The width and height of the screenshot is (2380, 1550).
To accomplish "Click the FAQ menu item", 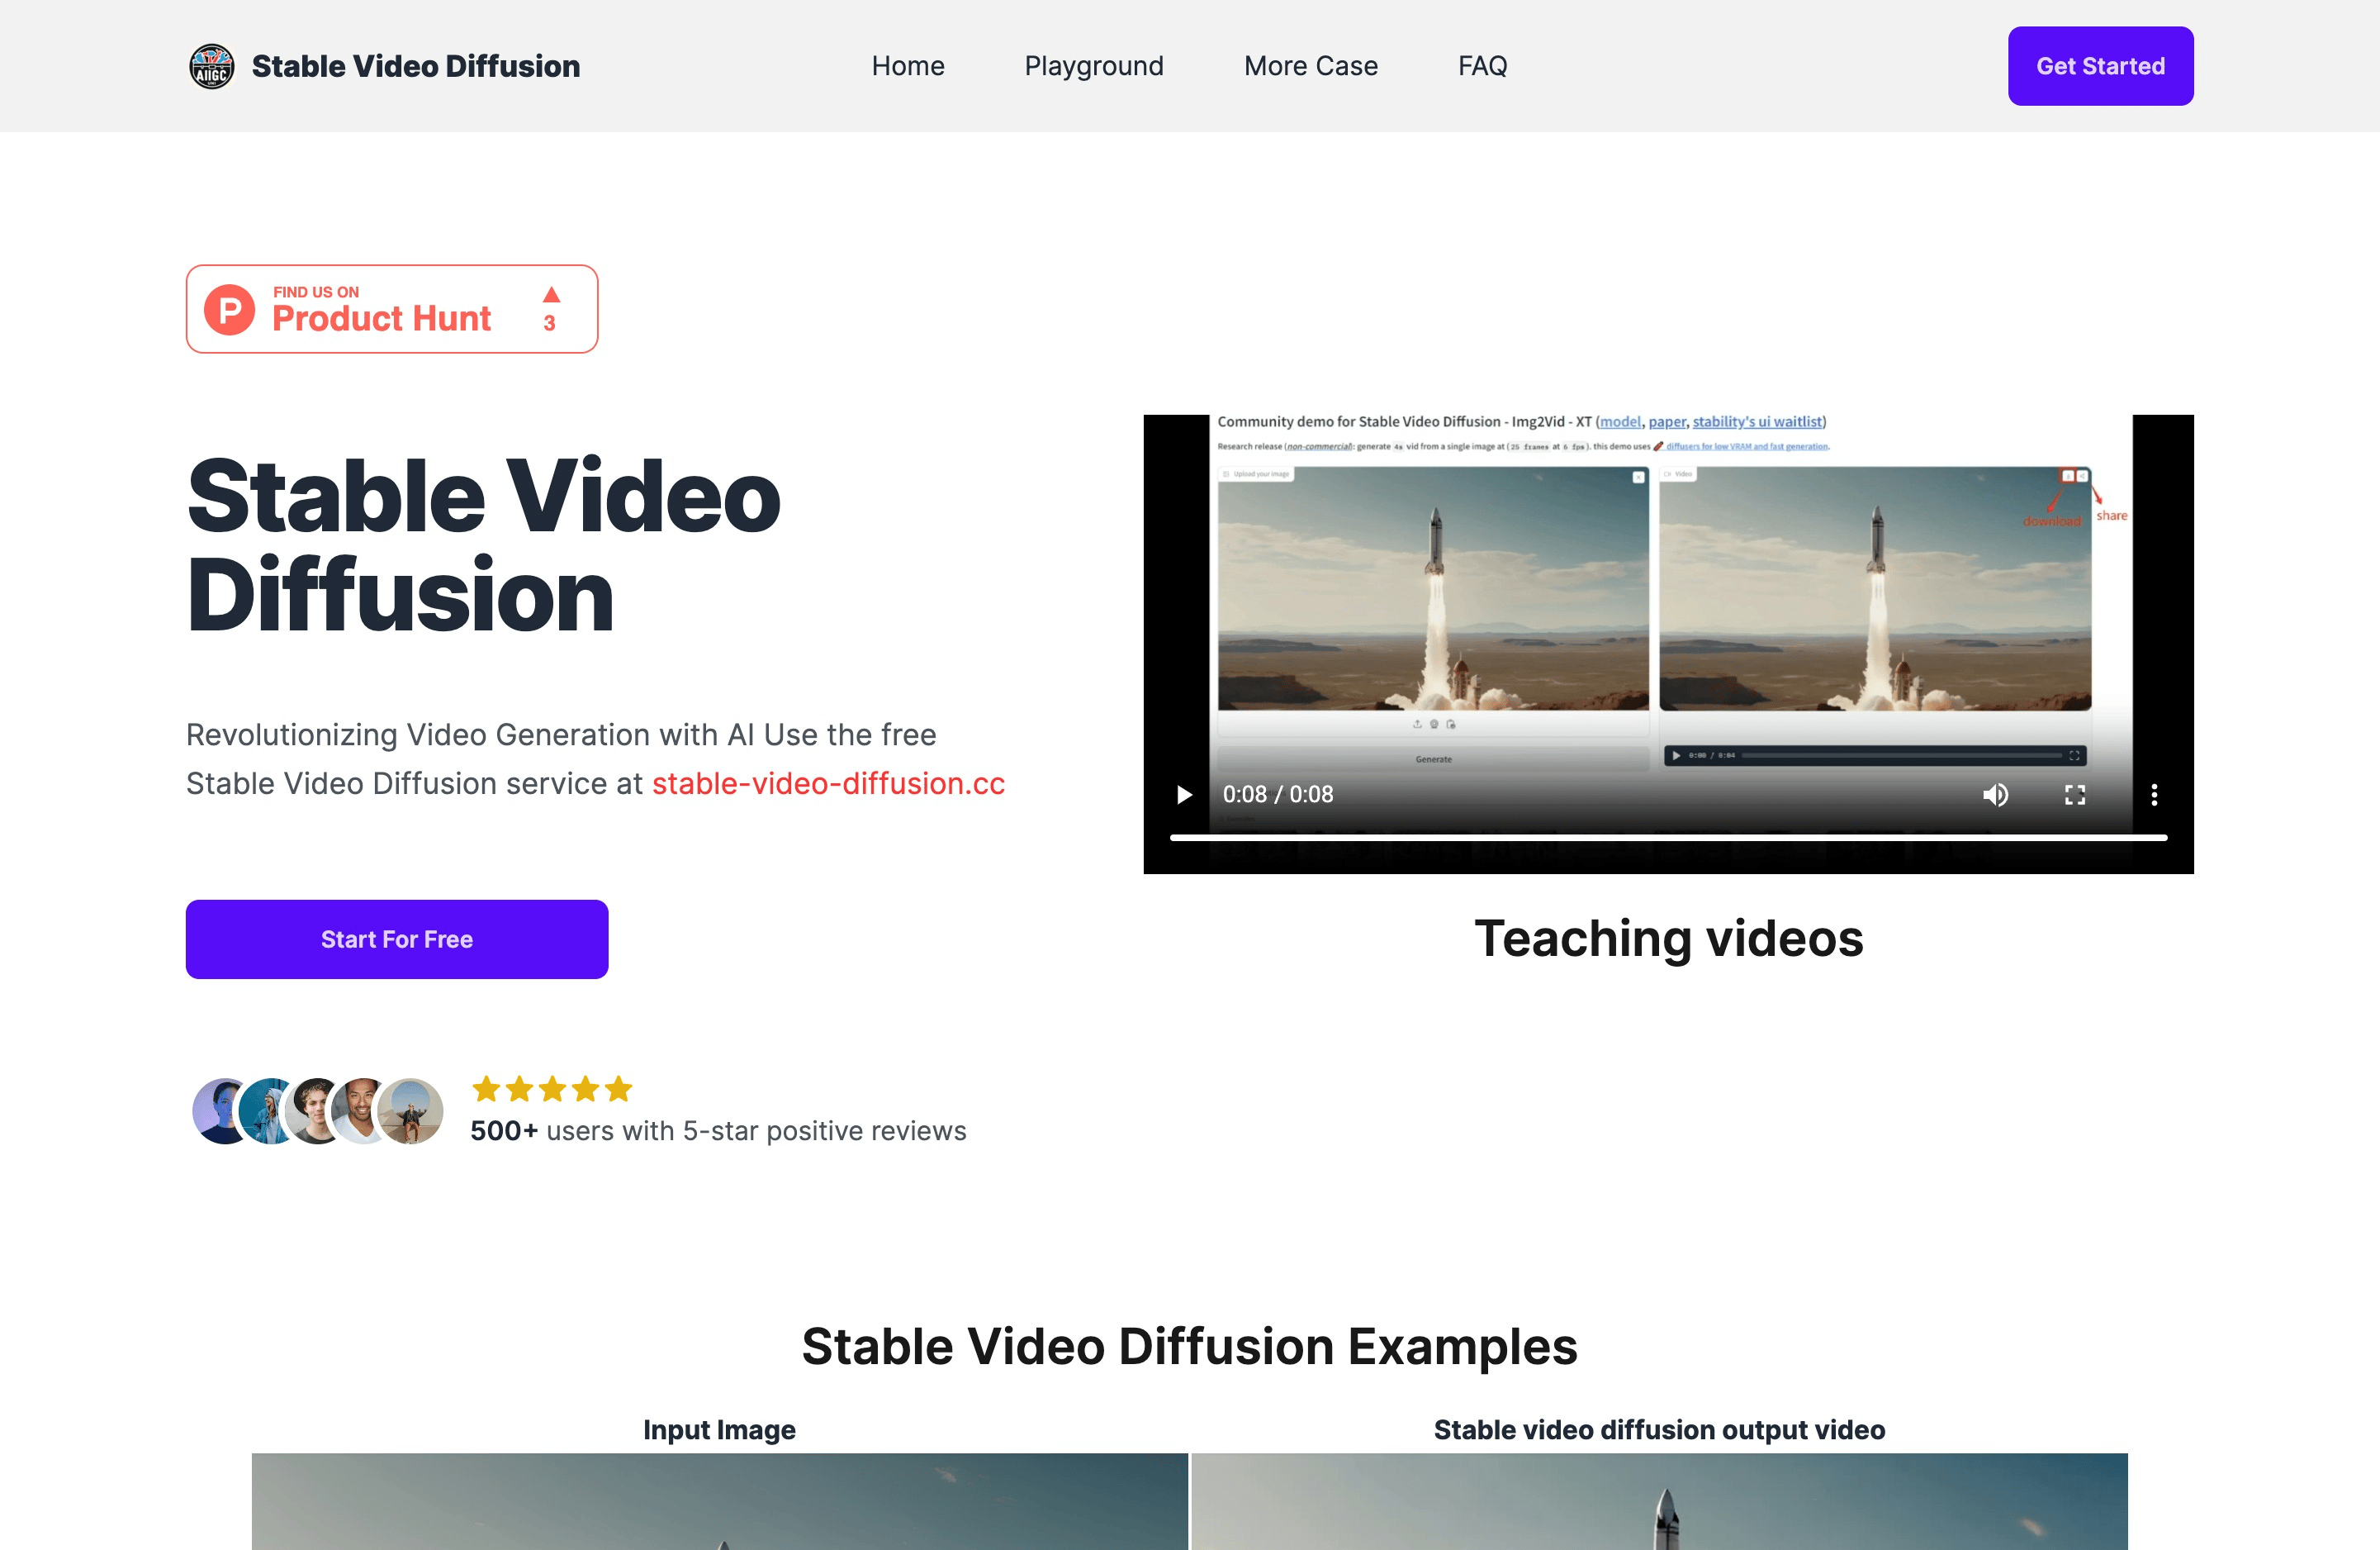I will tap(1482, 66).
